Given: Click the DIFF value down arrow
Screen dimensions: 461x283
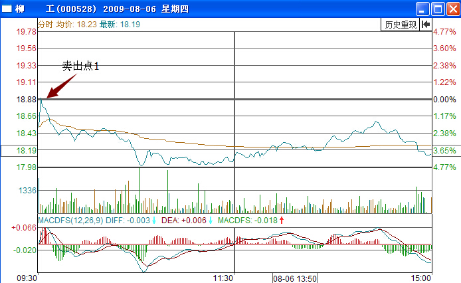Looking at the screenshot, I should click(154, 220).
